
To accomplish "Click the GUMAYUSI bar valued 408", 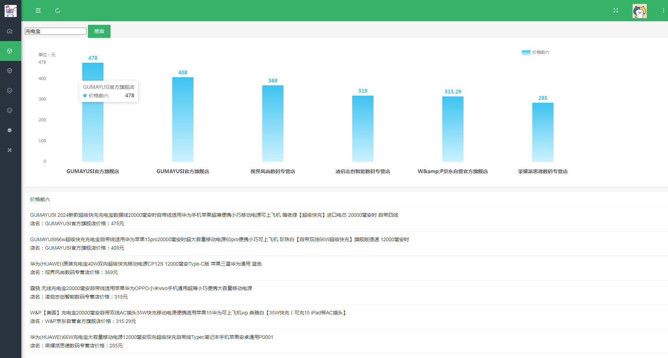I will pos(183,119).
